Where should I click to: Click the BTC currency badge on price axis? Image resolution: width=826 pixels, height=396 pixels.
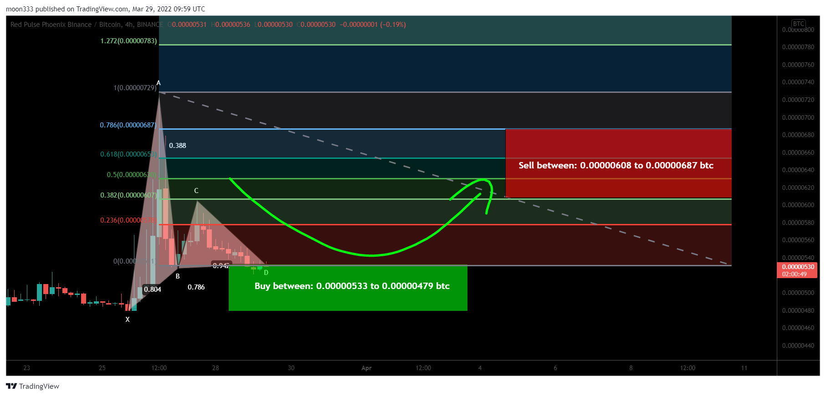pyautogui.click(x=798, y=24)
